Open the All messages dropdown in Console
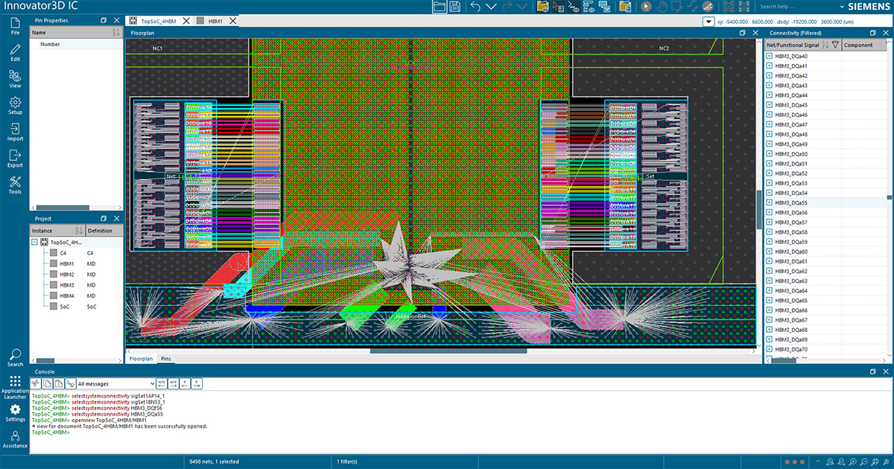This screenshot has height=469, width=894. 152,383
